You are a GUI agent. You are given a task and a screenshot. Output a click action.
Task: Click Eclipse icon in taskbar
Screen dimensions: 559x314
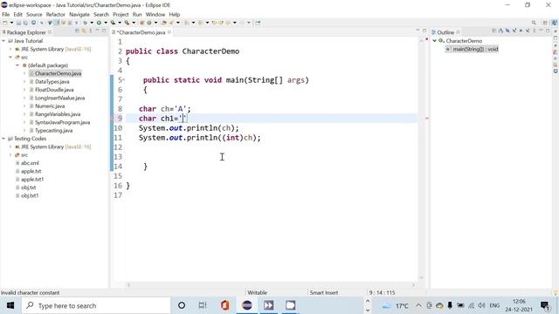click(246, 305)
